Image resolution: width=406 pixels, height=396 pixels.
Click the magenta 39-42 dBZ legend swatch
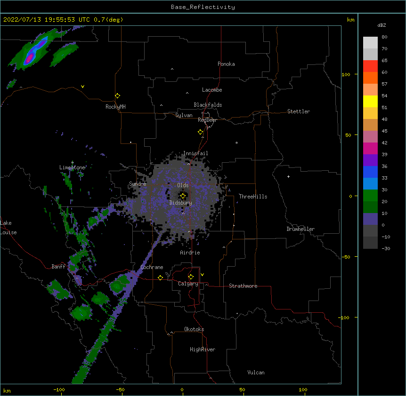[x=370, y=148]
